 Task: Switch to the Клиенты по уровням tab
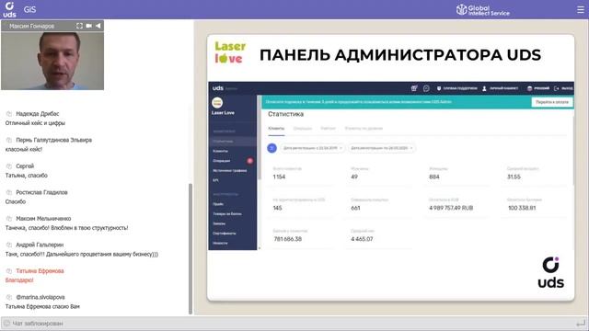tap(364, 129)
